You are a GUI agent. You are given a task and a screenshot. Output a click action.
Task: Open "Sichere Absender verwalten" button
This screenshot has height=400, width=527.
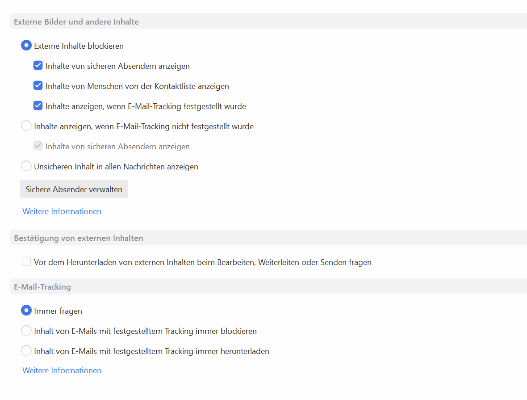click(x=74, y=189)
